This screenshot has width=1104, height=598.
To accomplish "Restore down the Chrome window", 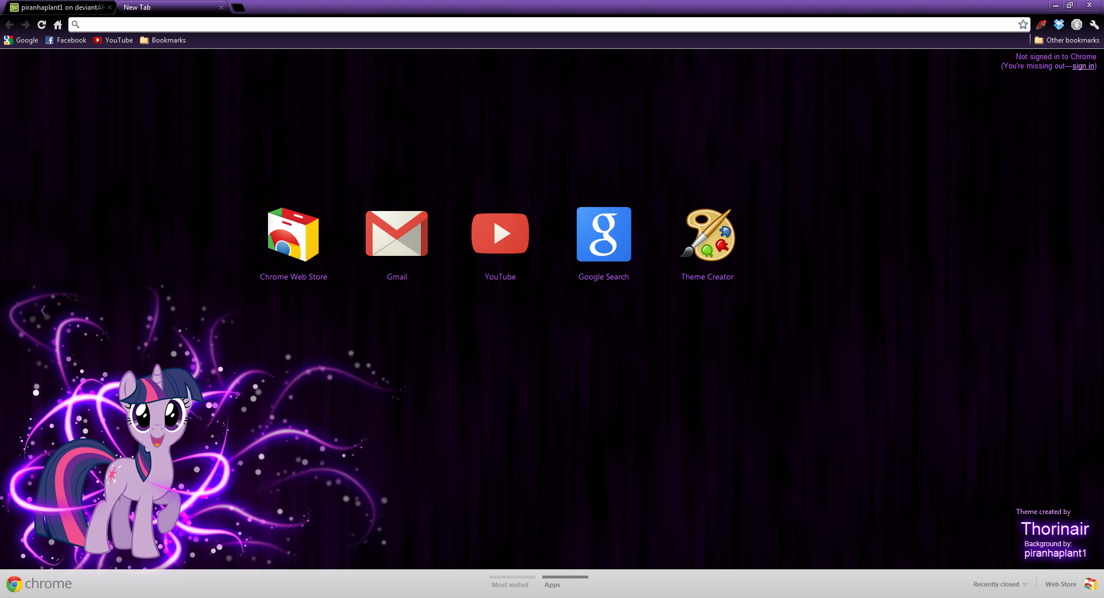I will coord(1069,5).
